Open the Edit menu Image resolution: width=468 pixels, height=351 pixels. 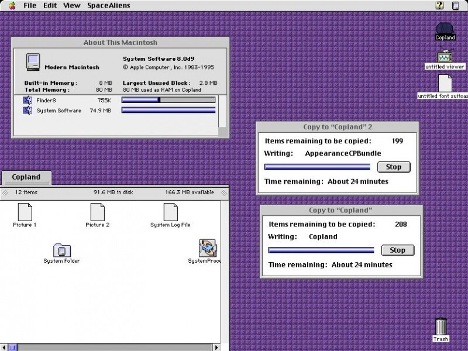point(50,5)
